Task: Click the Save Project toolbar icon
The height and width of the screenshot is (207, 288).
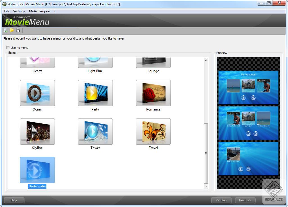Action: click(18, 30)
